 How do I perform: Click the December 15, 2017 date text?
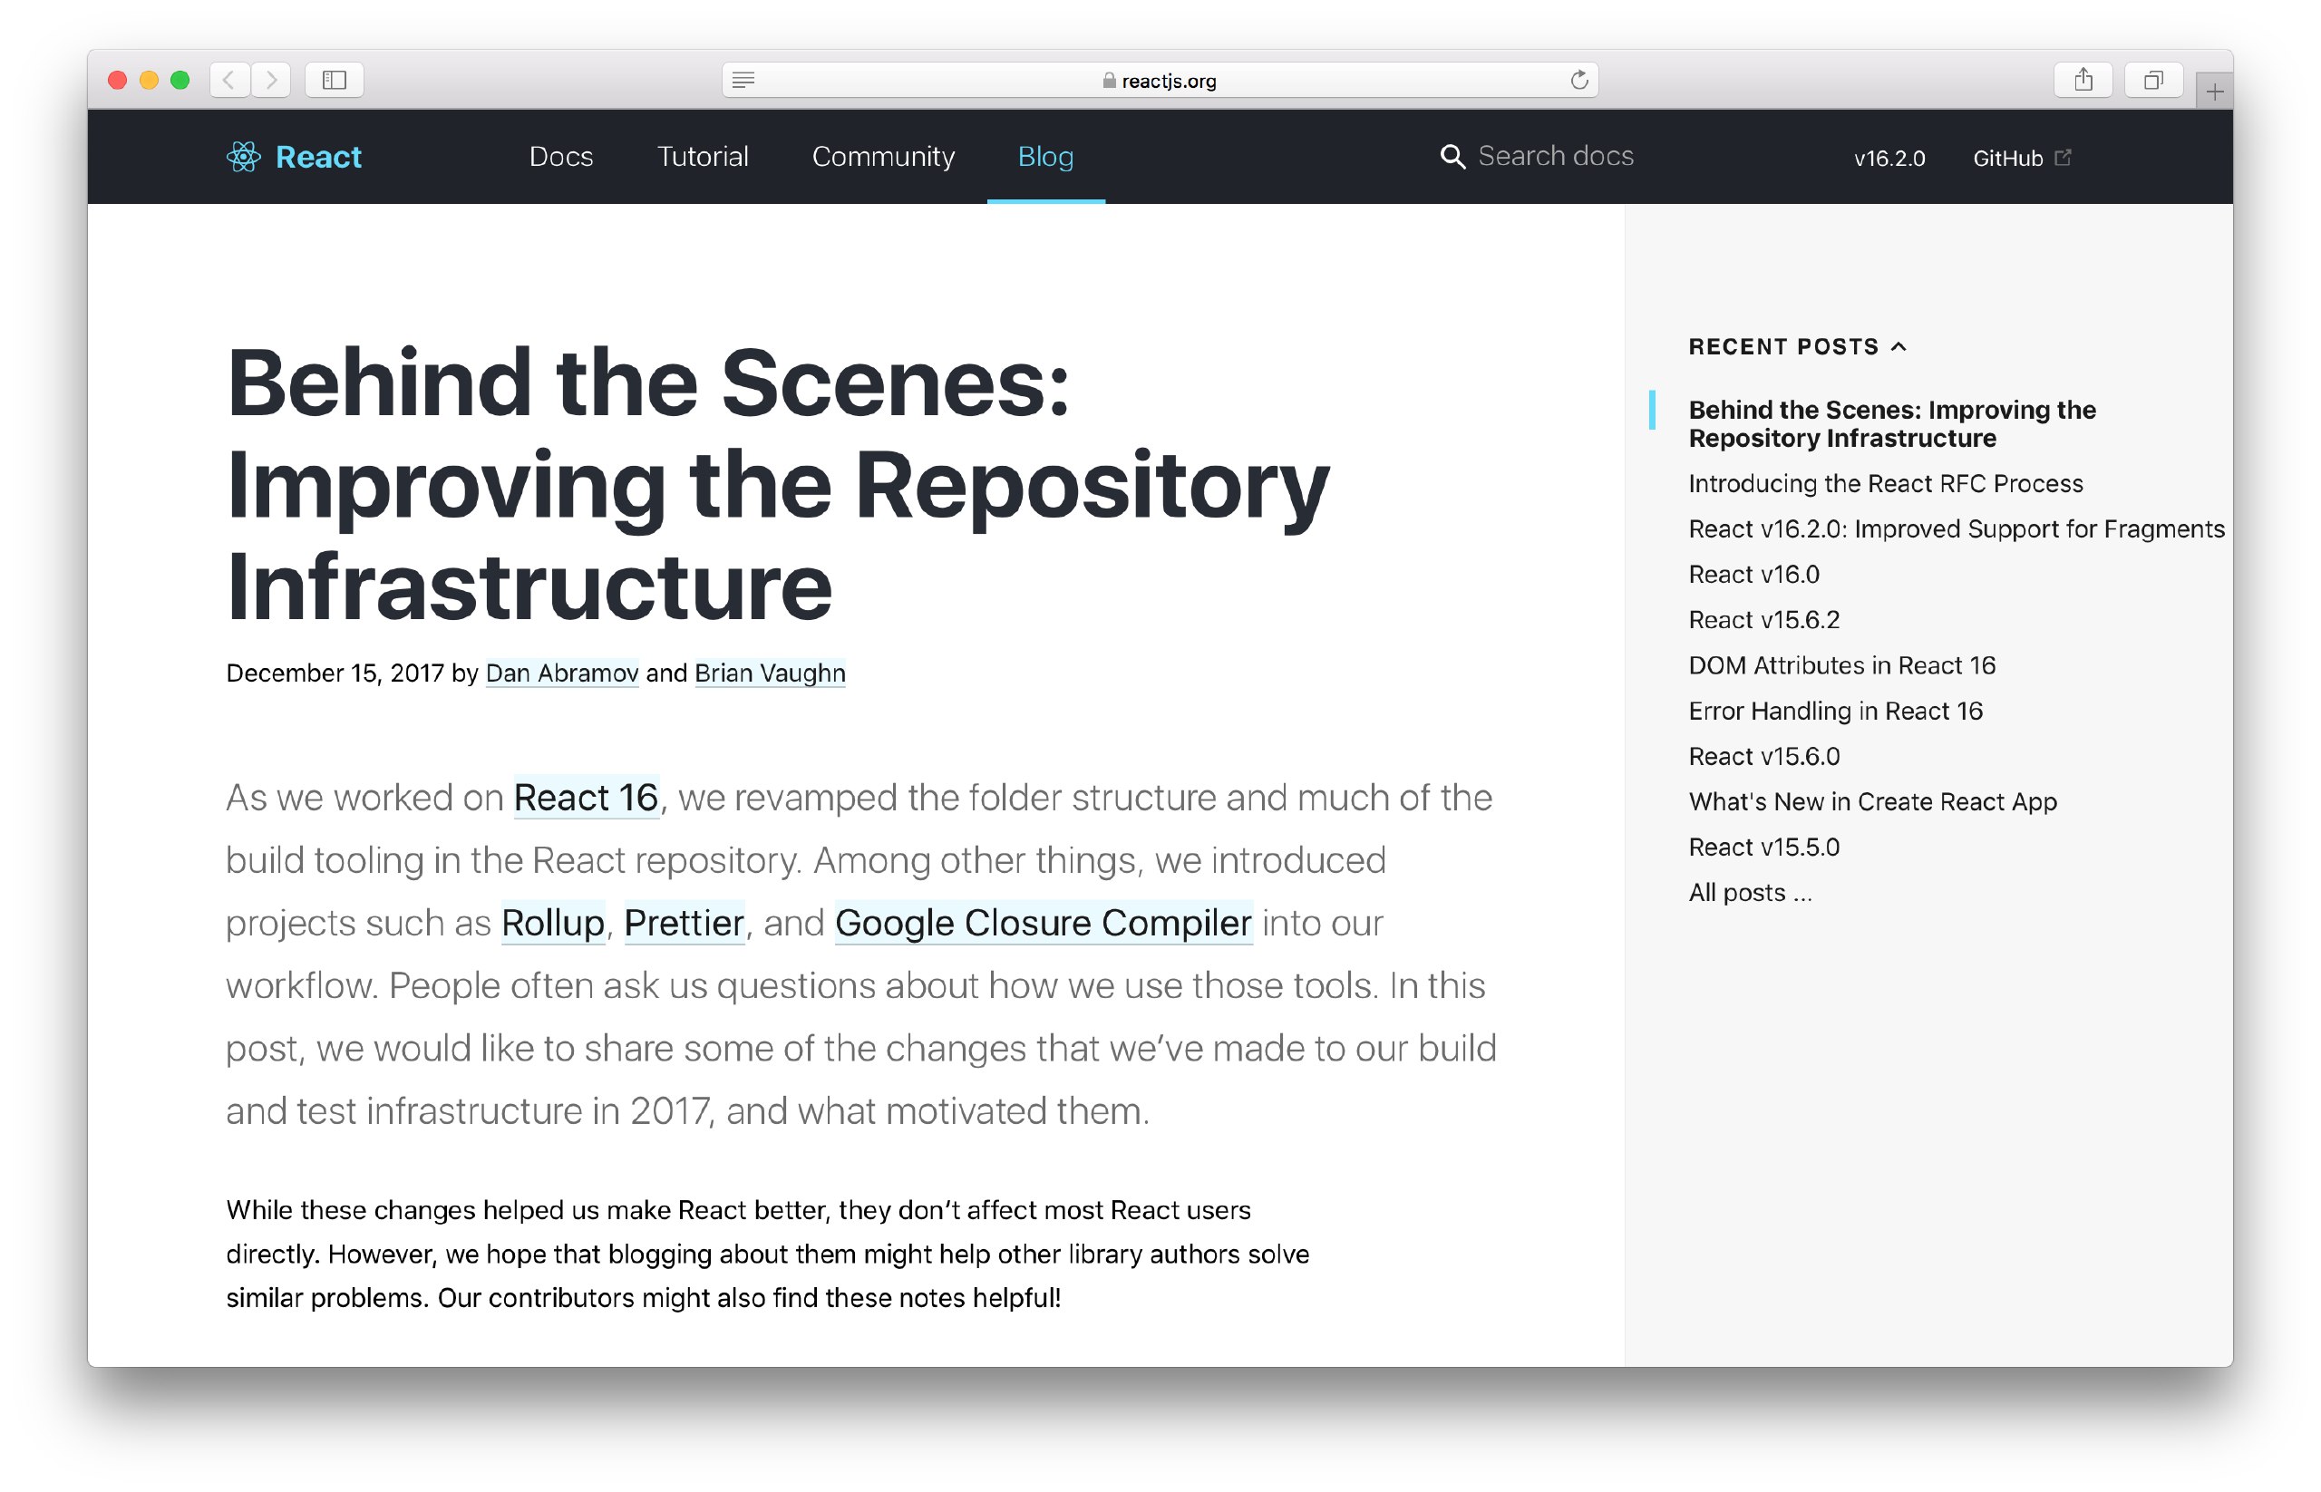coord(335,673)
